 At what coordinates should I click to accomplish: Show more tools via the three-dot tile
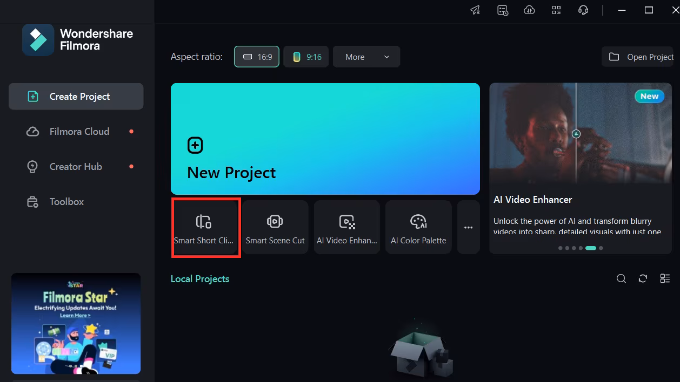click(469, 227)
